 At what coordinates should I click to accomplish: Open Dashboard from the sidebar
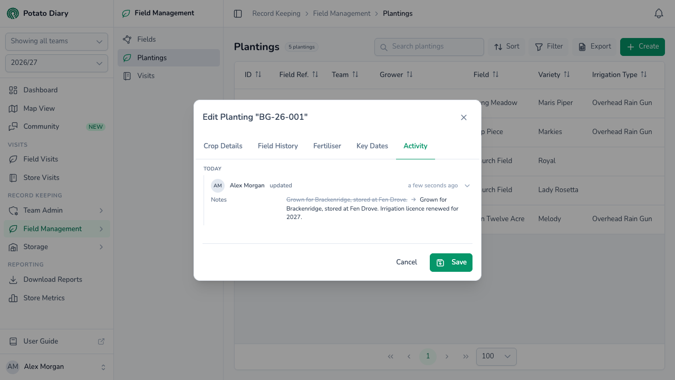tap(57, 90)
